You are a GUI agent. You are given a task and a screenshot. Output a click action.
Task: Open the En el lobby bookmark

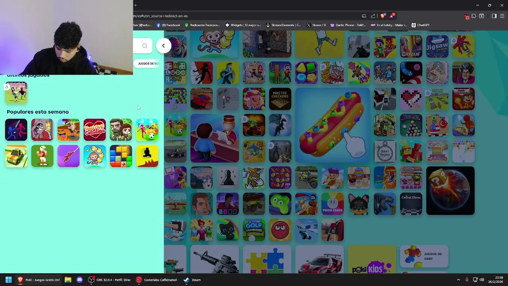pos(389,25)
